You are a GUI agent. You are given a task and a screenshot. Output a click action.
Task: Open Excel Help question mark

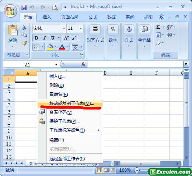pyautogui.click(x=162, y=17)
